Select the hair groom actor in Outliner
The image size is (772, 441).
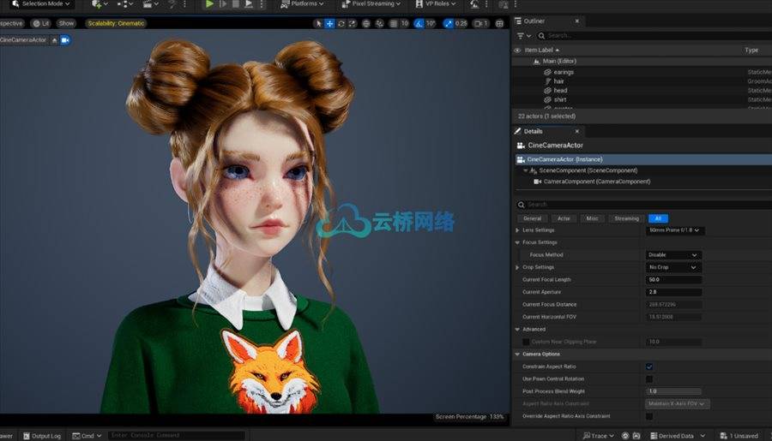click(558, 81)
